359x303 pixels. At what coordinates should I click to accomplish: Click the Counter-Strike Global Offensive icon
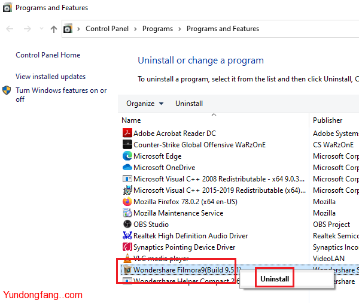point(127,144)
